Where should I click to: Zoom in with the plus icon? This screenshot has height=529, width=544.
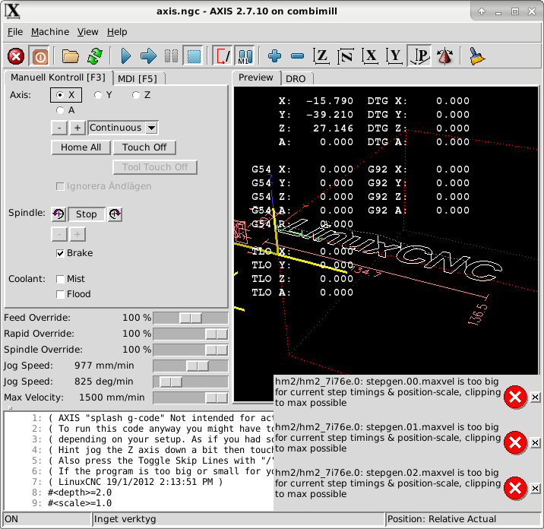(x=274, y=56)
